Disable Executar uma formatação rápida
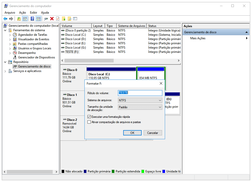This screenshot has width=252, height=182. [89, 117]
